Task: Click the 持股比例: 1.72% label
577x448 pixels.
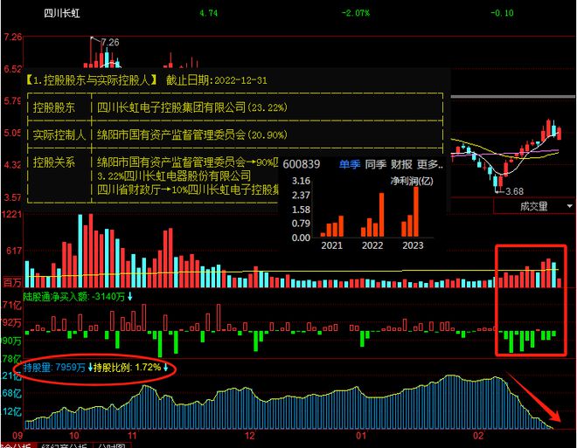Action: coord(128,367)
